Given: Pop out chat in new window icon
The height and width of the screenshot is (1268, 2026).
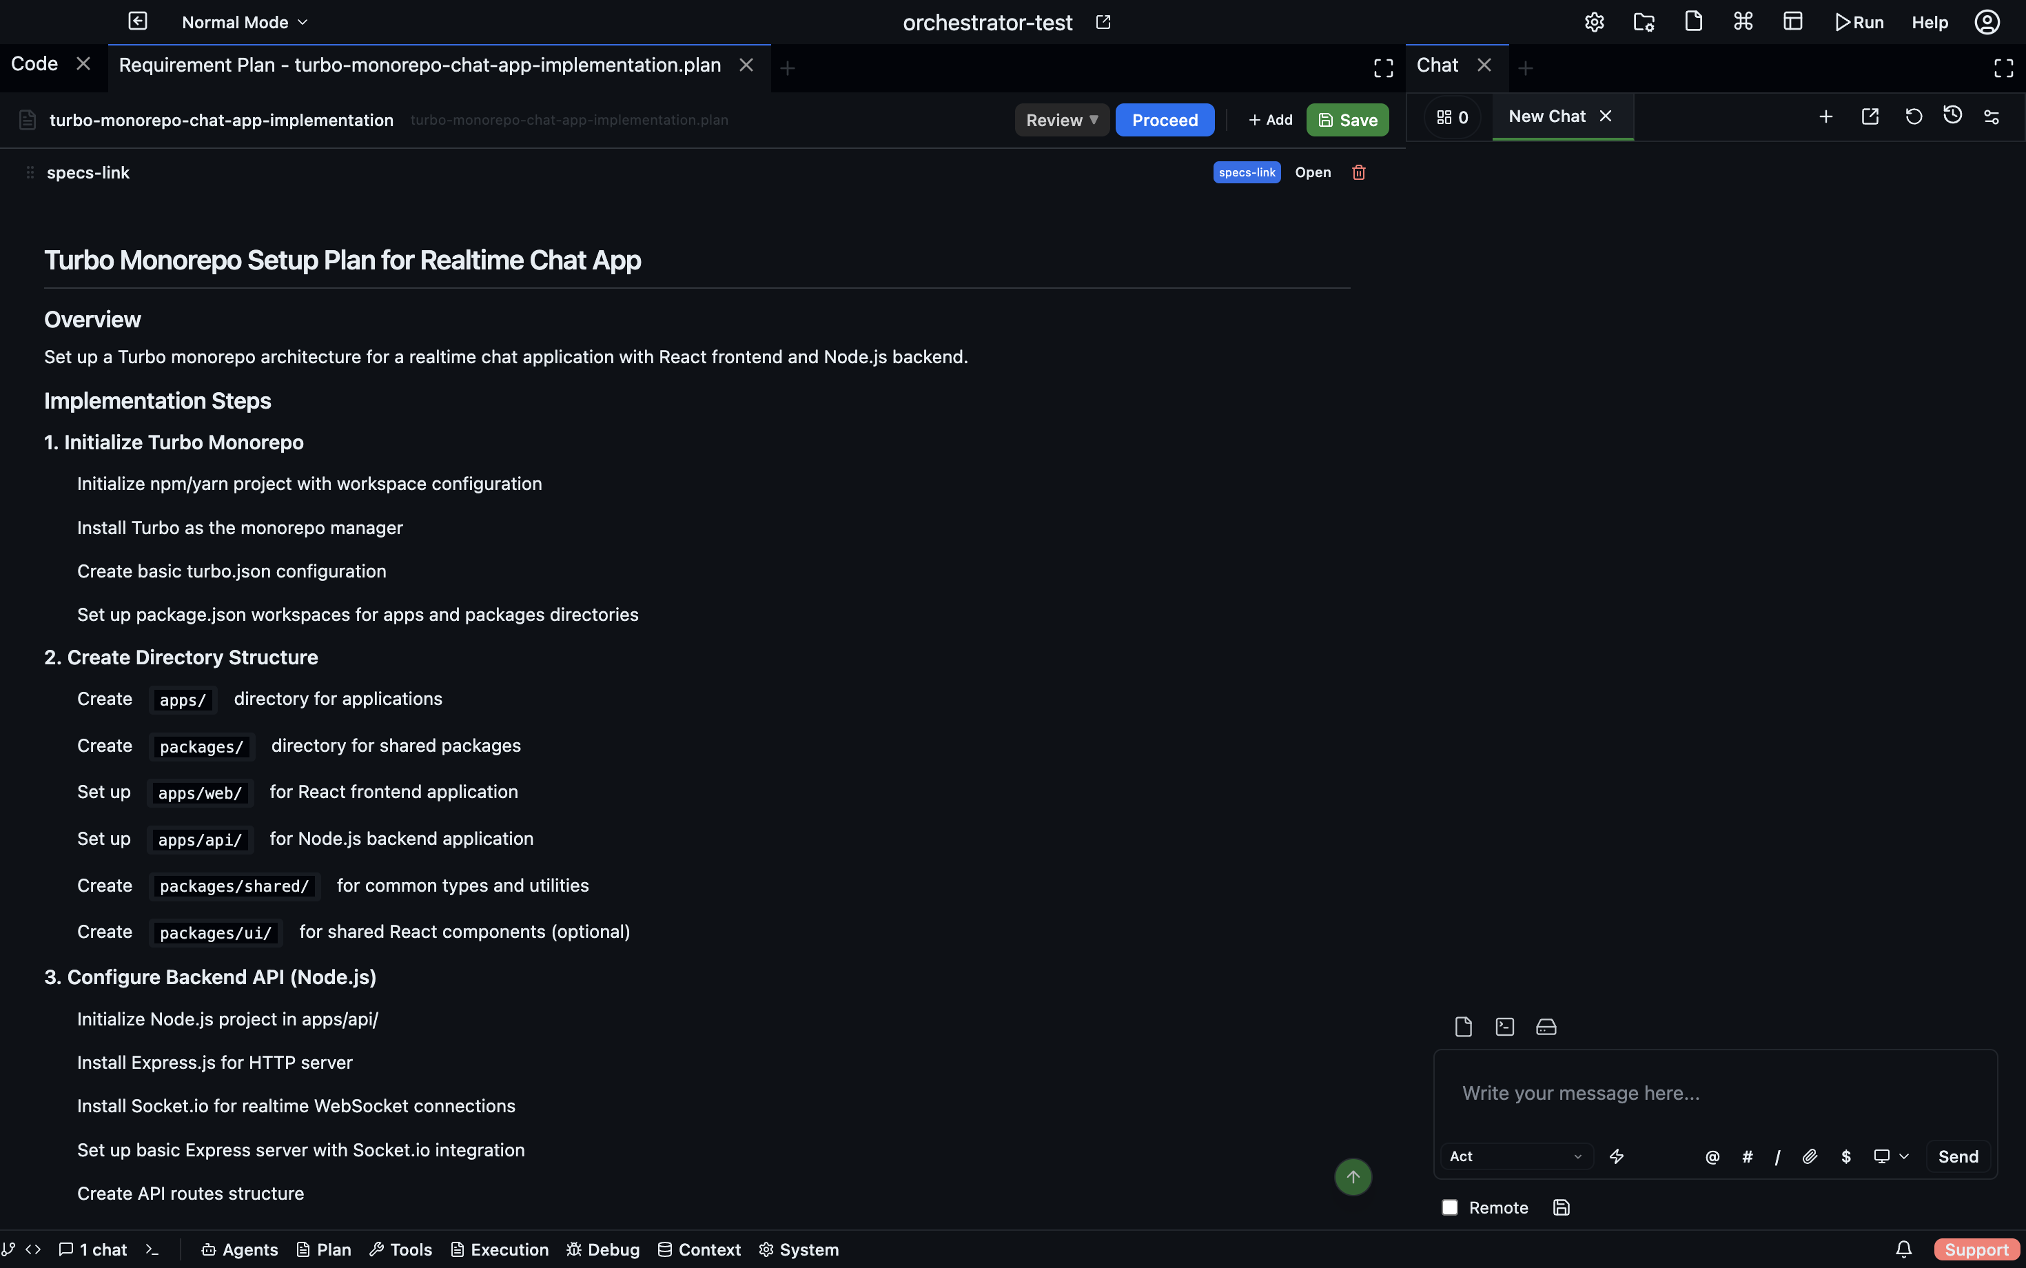Looking at the screenshot, I should pyautogui.click(x=1870, y=116).
